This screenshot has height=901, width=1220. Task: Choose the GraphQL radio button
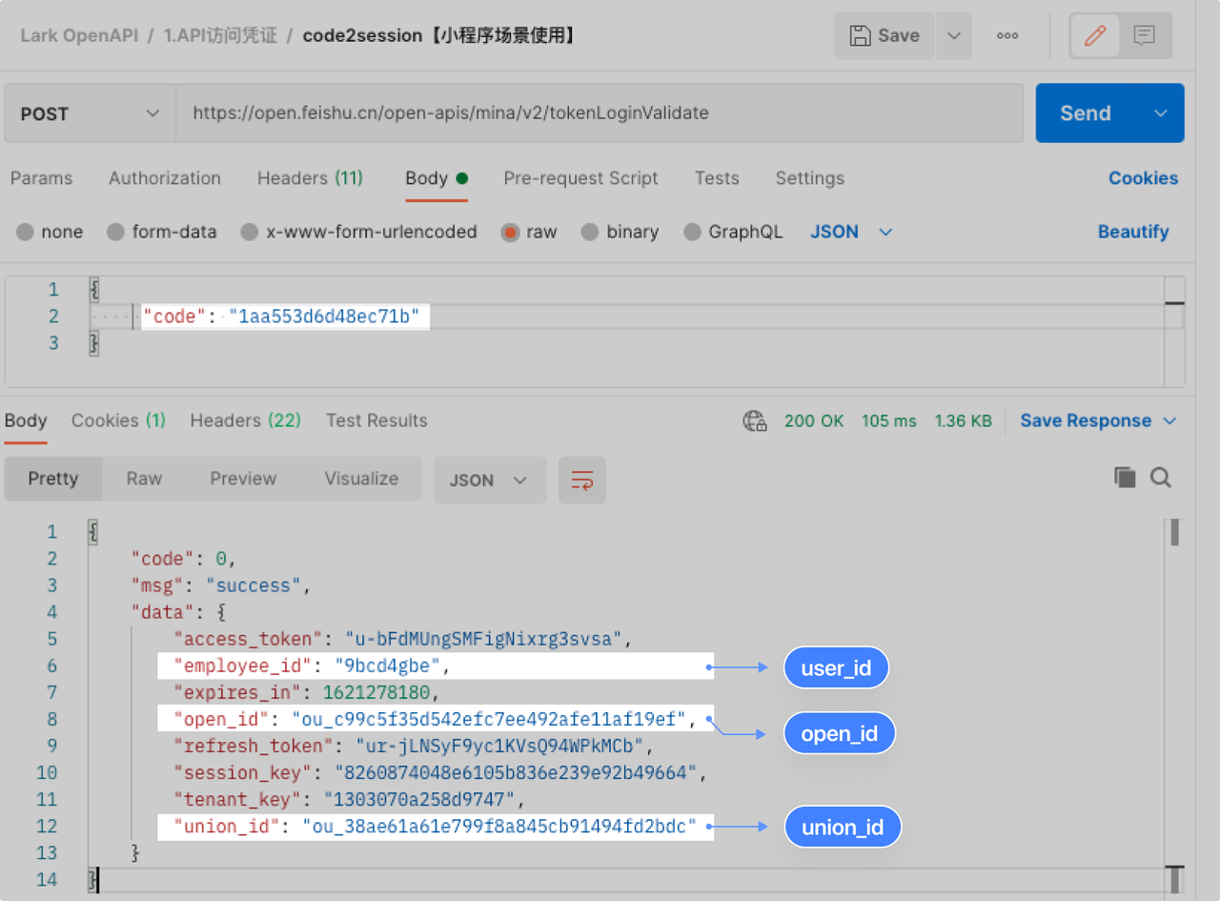(692, 232)
